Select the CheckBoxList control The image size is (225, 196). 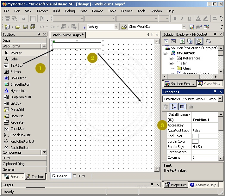[20, 135]
